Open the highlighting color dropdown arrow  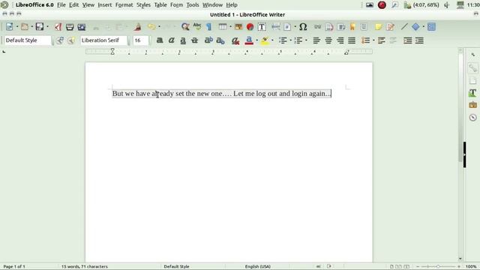pyautogui.click(x=272, y=40)
